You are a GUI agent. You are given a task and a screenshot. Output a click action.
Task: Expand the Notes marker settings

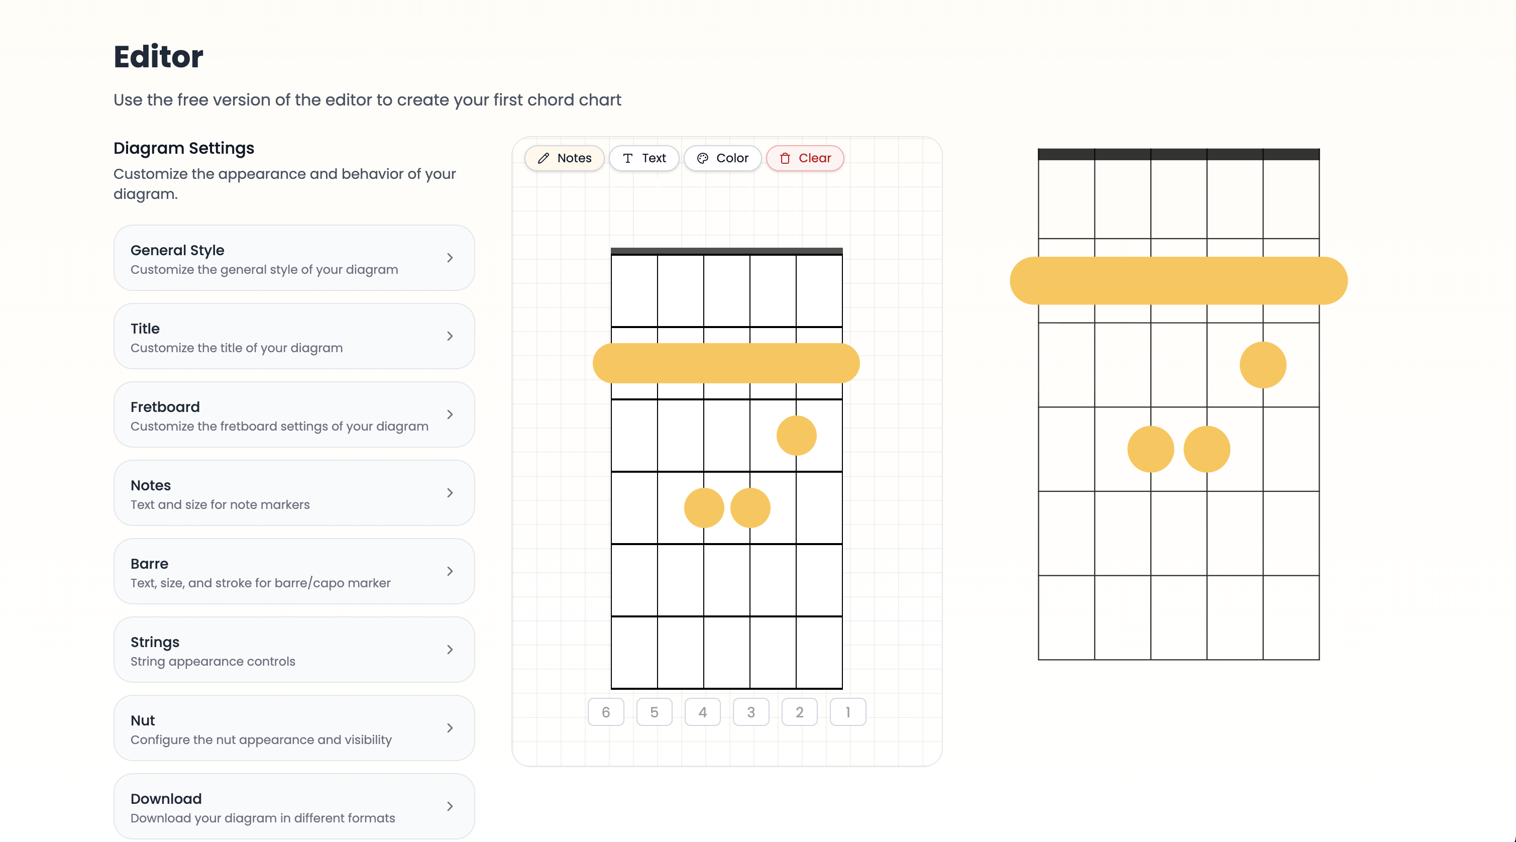click(x=294, y=493)
